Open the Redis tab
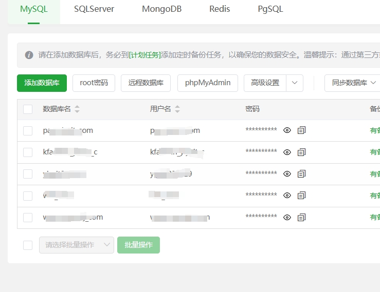The image size is (380, 292). click(x=220, y=9)
